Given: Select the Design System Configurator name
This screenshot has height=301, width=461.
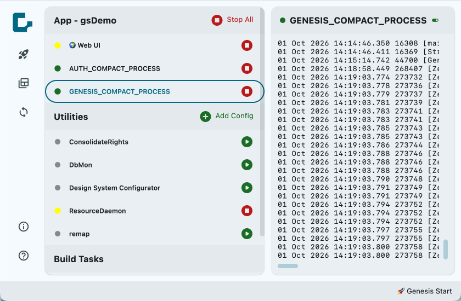Looking at the screenshot, I should [x=115, y=188].
